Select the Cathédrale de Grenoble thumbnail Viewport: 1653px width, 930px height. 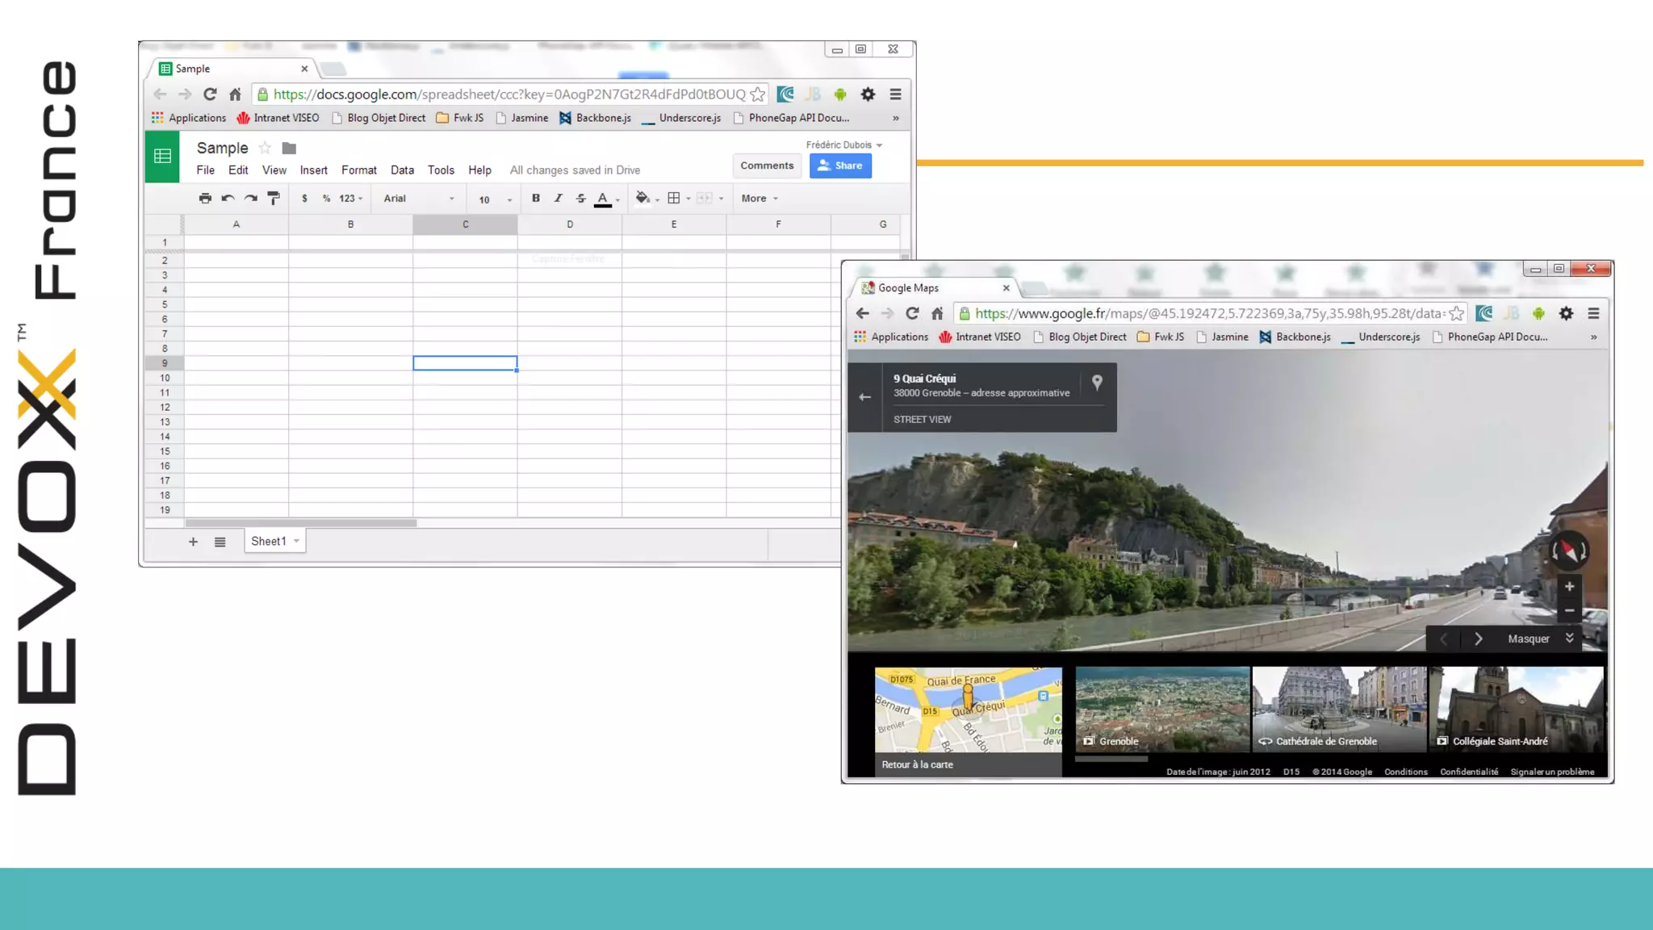(x=1339, y=708)
